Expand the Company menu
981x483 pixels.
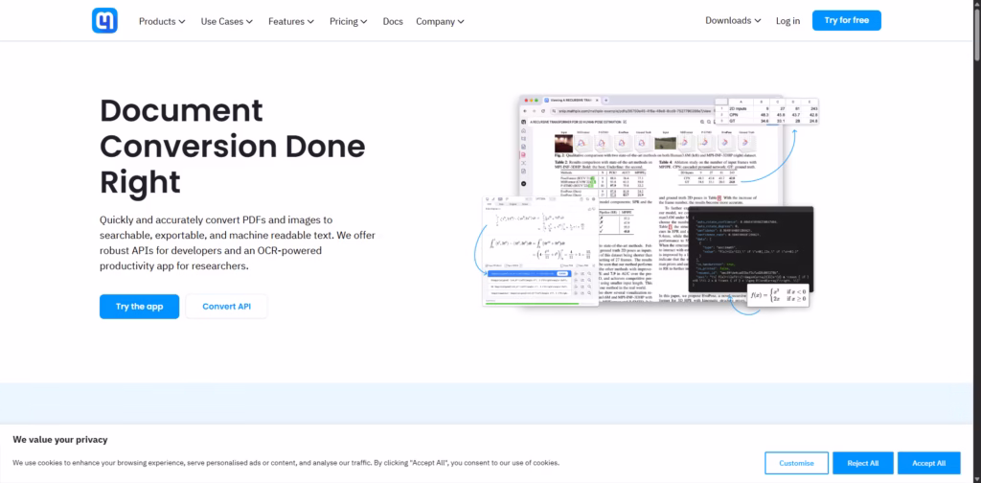point(440,21)
